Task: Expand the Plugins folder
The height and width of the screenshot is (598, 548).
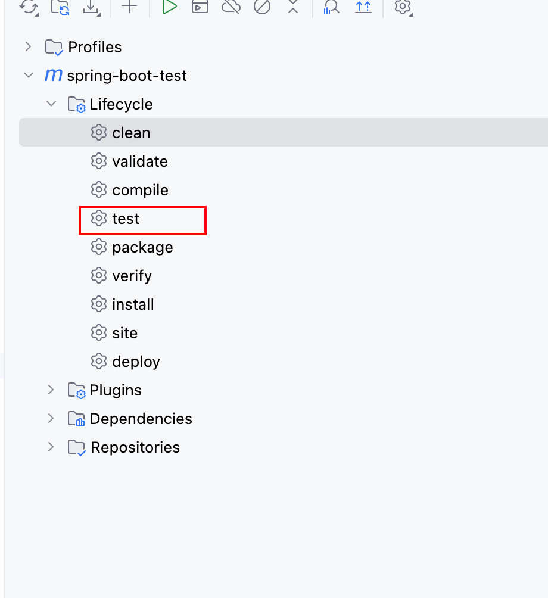Action: (x=51, y=390)
